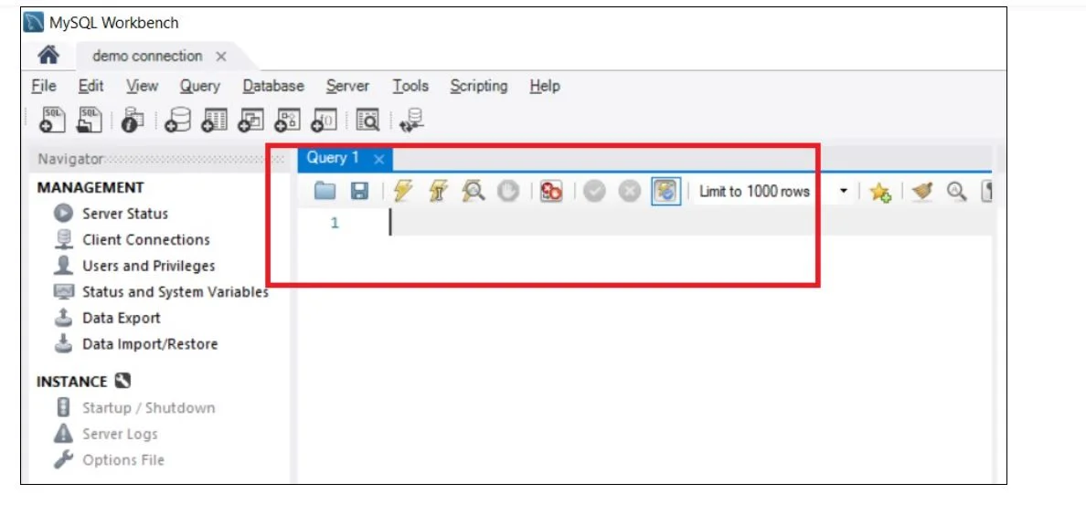The height and width of the screenshot is (515, 1086).
Task: Open Server Logs
Action: (120, 434)
